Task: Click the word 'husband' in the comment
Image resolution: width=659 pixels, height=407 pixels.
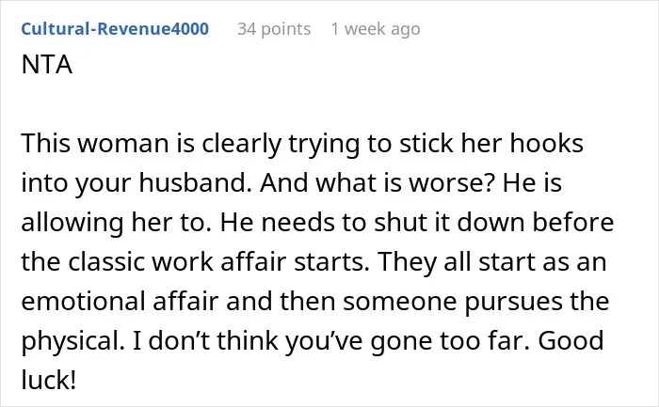Action: 192,183
